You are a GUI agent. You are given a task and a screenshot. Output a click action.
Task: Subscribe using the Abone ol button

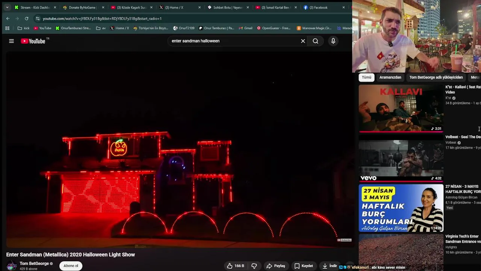point(71,266)
